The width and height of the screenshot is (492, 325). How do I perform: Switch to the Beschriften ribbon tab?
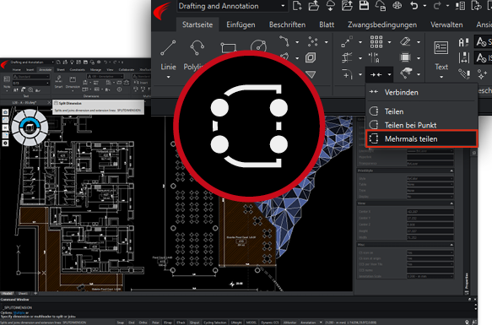[x=287, y=24]
